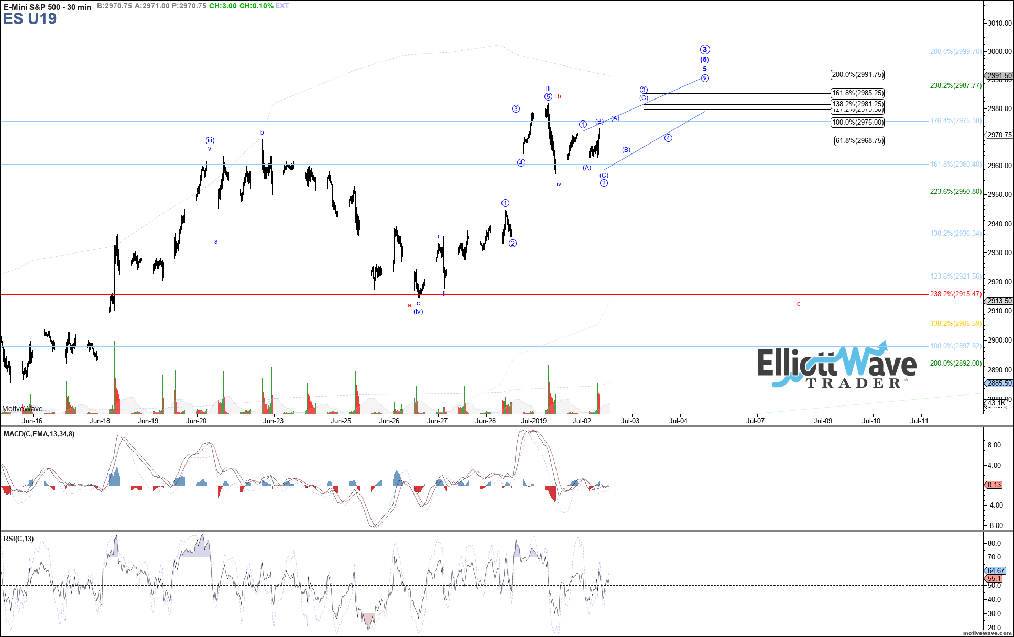
Task: Click the CH:0.10% change value in header
Action: point(256,6)
